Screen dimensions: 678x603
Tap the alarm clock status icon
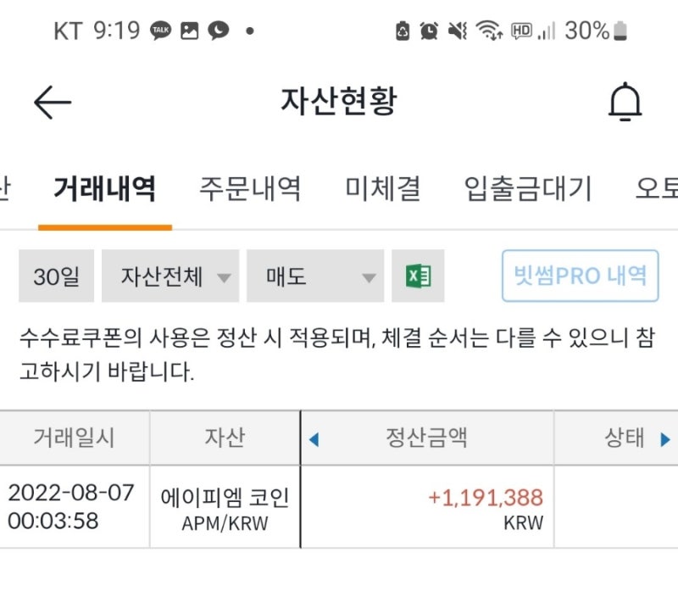coord(429,31)
